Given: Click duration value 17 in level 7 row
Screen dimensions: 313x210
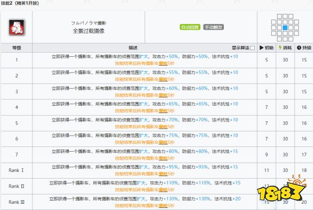Looking at the screenshot, I should coord(304,155).
